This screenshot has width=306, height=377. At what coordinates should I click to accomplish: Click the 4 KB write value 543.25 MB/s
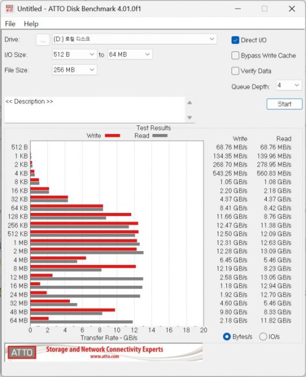230,173
